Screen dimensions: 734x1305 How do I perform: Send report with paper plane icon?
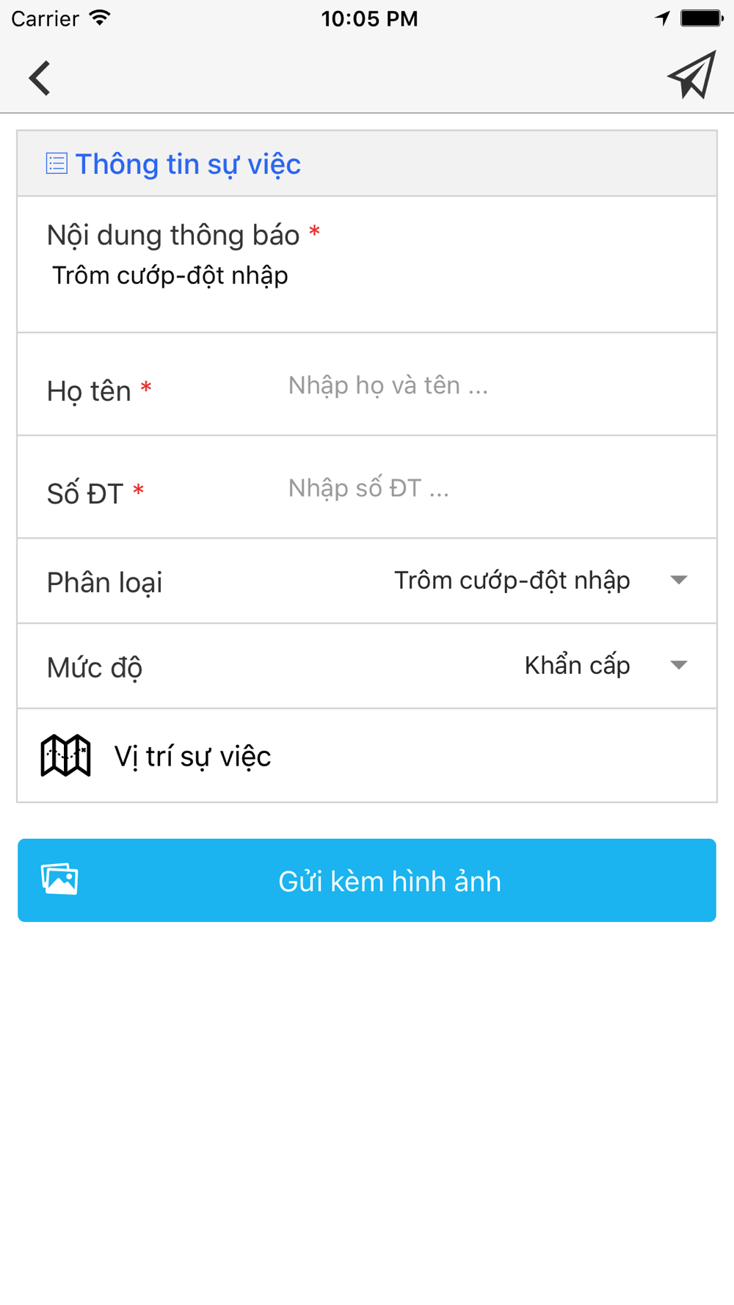691,75
